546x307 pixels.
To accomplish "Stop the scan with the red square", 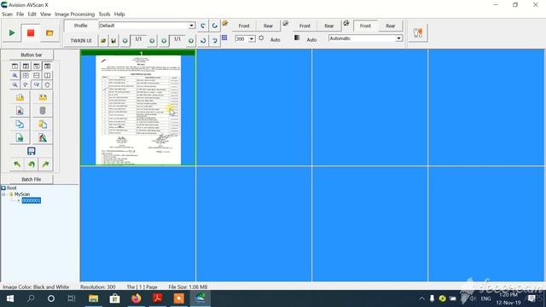I will 31,32.
